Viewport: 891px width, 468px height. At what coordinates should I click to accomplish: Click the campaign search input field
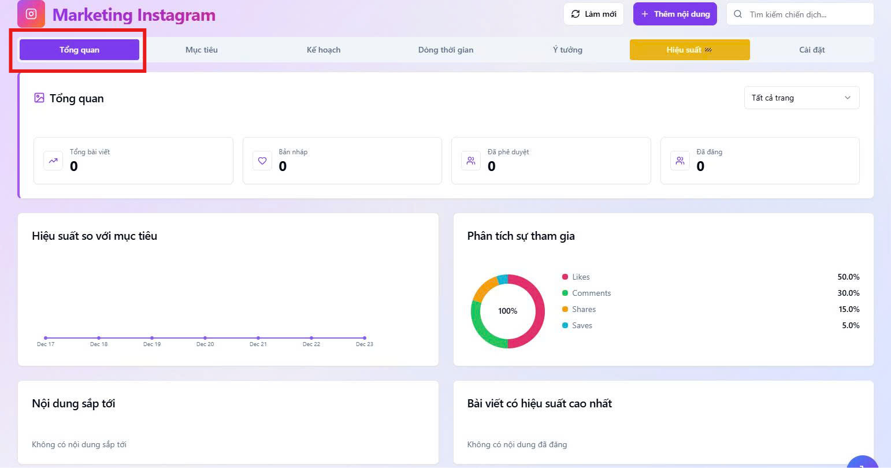(x=800, y=14)
